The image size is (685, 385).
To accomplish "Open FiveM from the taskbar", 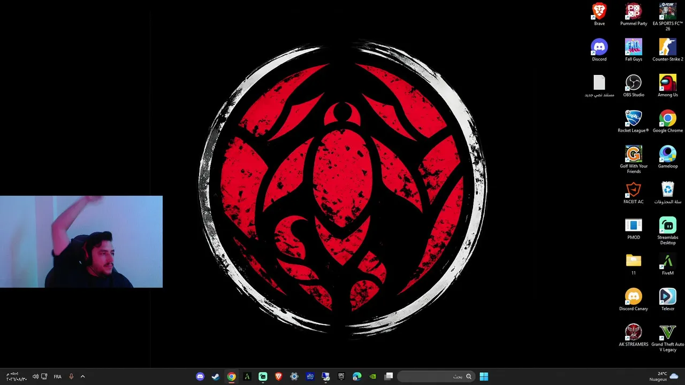I will [247, 376].
